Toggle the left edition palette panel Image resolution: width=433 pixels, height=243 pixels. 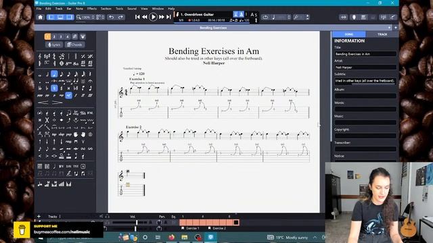[51, 17]
